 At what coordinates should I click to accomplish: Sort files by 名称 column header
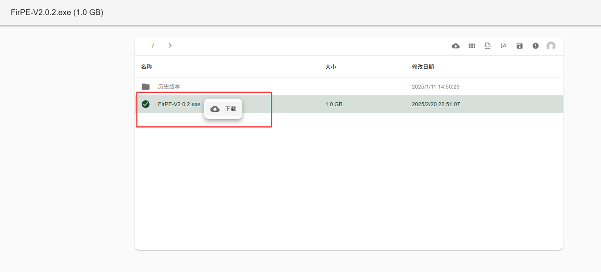coord(147,67)
